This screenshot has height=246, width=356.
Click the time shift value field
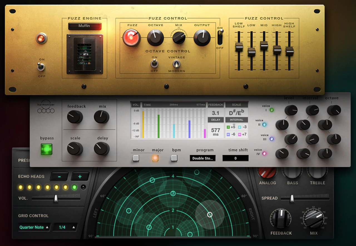point(235,158)
